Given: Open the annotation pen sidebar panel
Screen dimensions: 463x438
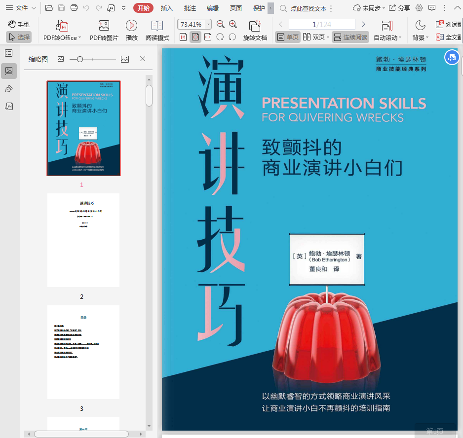Looking at the screenshot, I should pyautogui.click(x=9, y=89).
